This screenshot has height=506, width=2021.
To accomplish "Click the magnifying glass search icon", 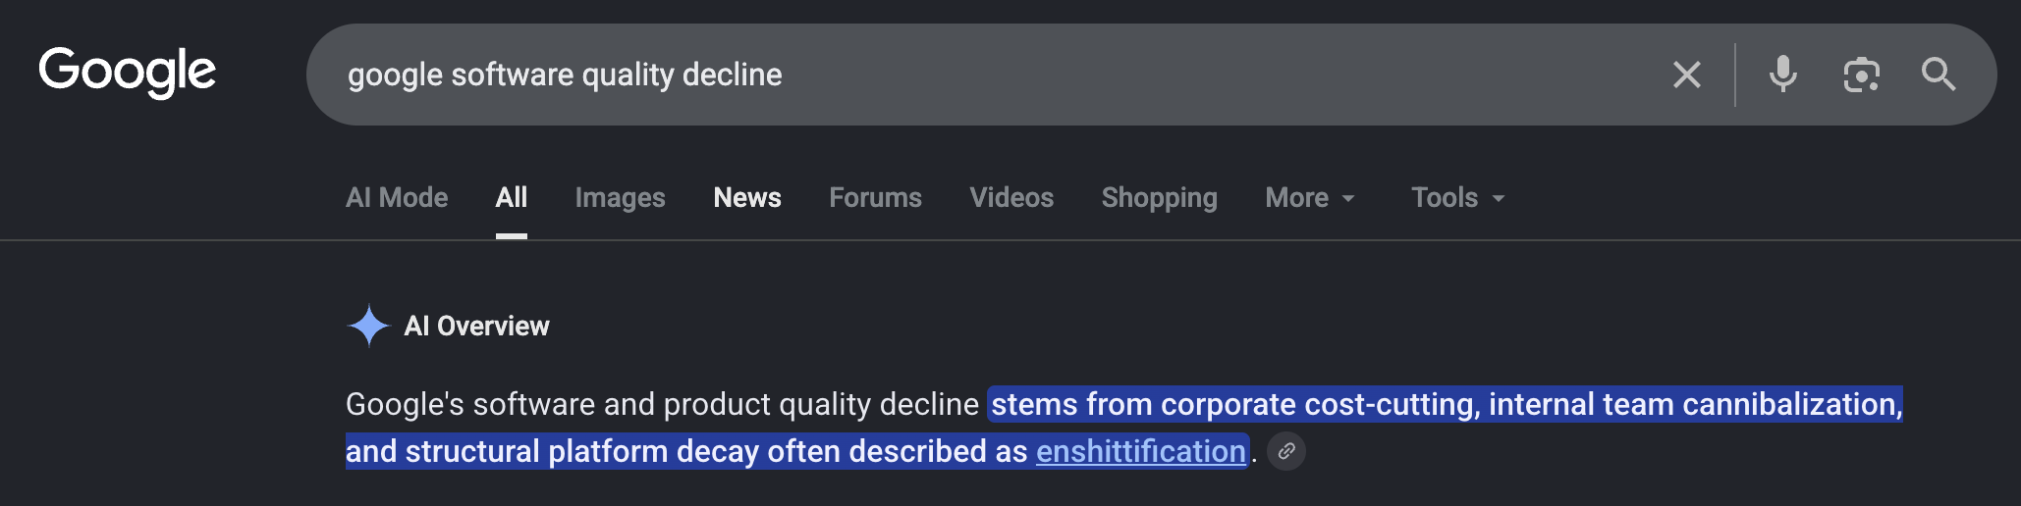I will click(1938, 75).
